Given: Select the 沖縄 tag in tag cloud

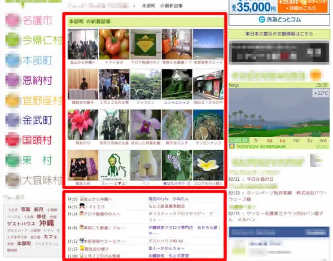Looking at the screenshot, I should click(x=46, y=223).
